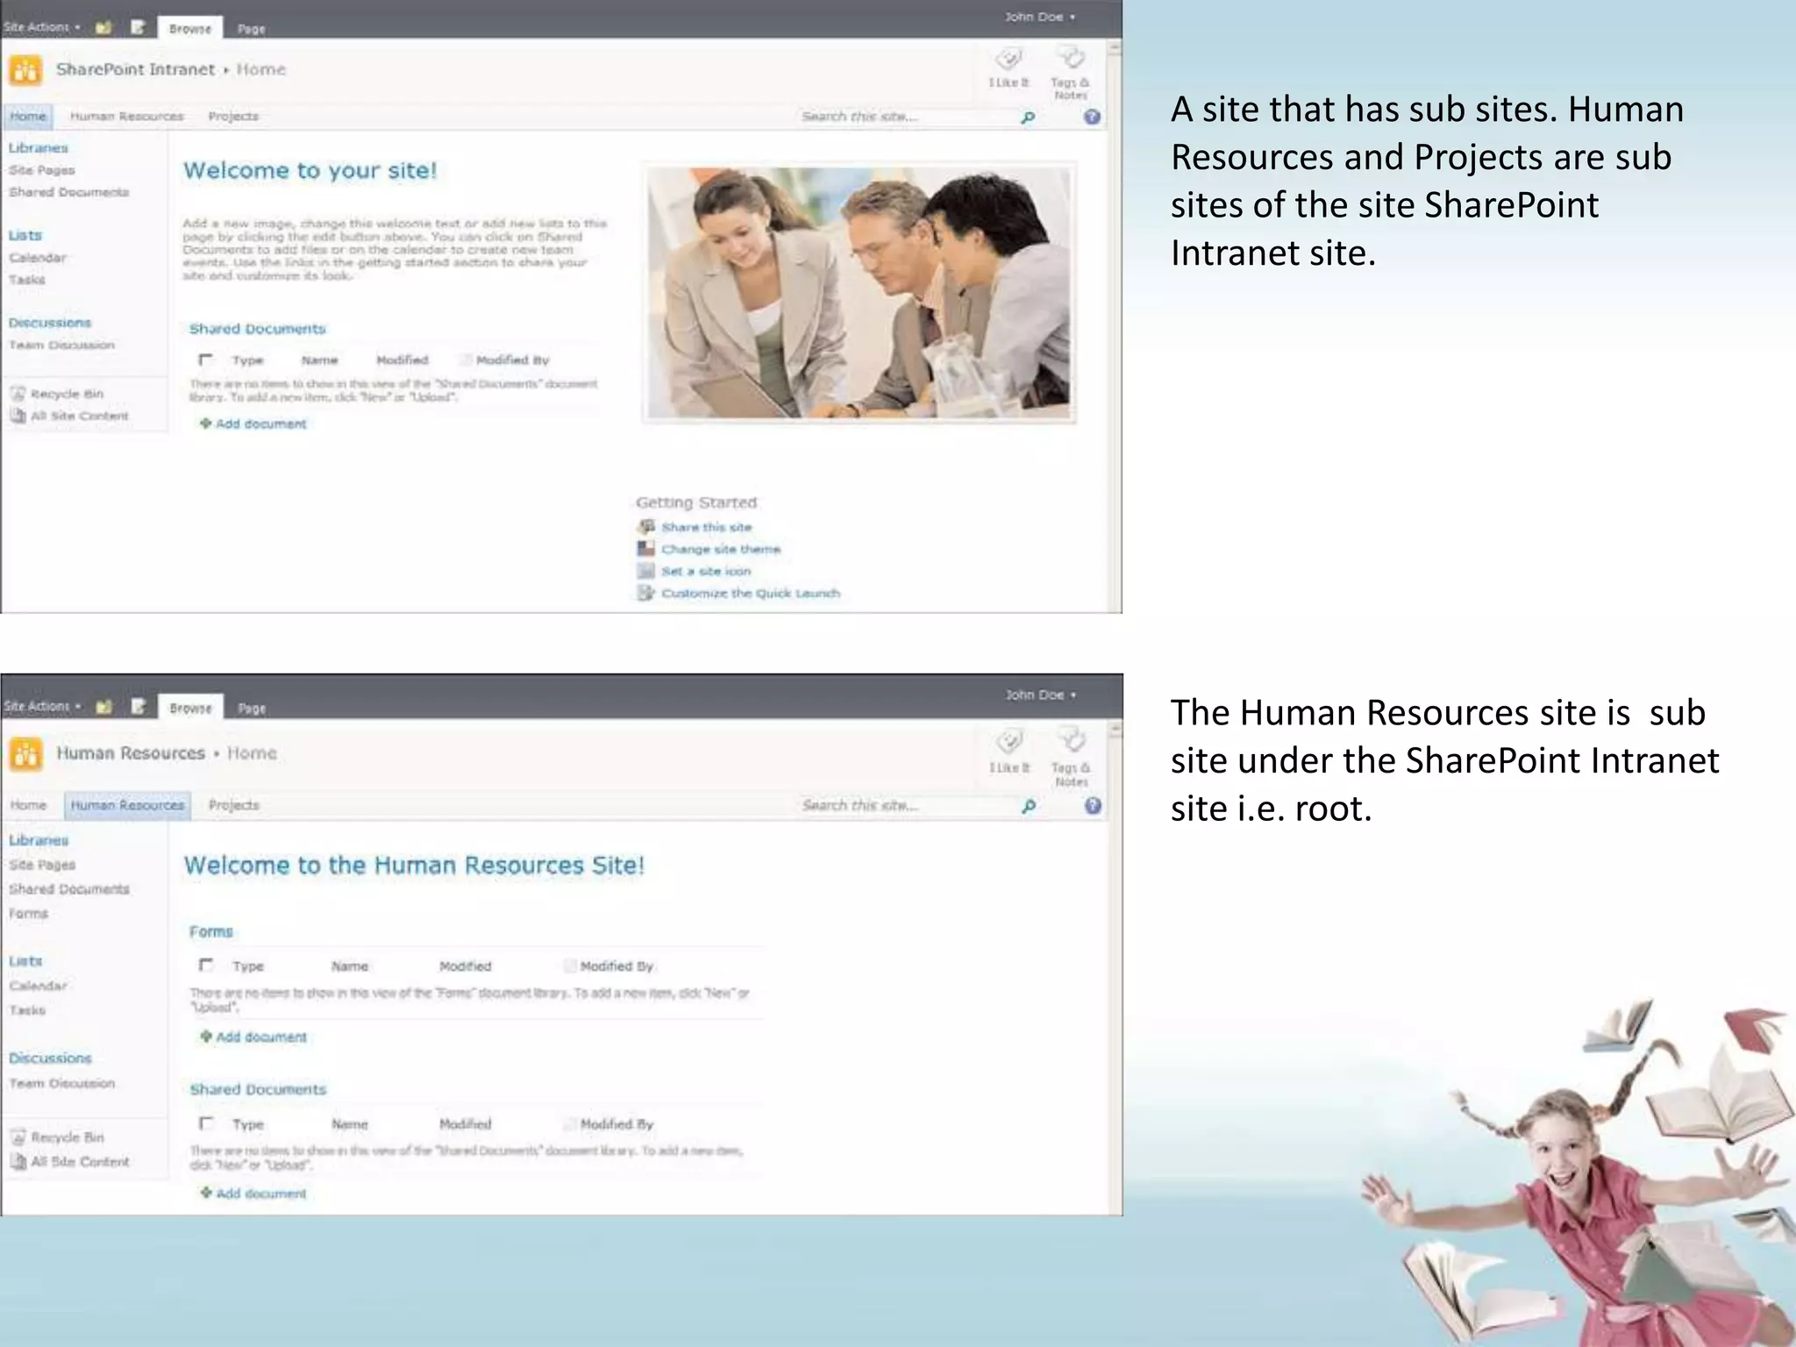This screenshot has height=1347, width=1796.
Task: Open John Doe user menu in top window
Action: click(1040, 17)
